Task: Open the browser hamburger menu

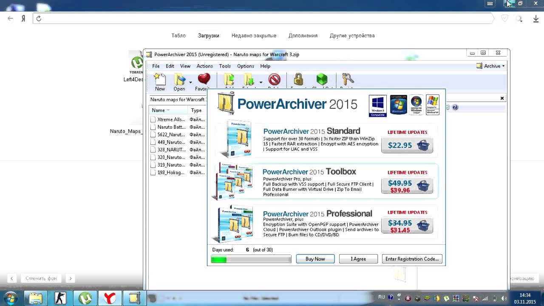Action: (490, 3)
